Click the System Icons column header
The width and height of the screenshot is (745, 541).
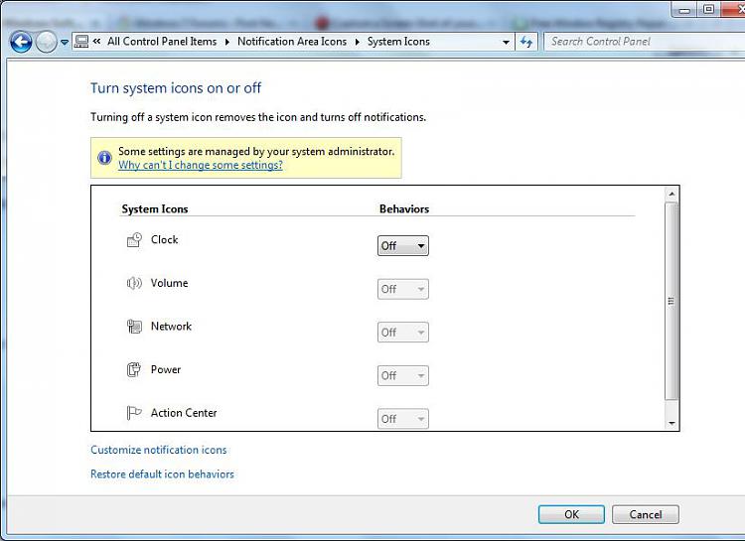[154, 209]
